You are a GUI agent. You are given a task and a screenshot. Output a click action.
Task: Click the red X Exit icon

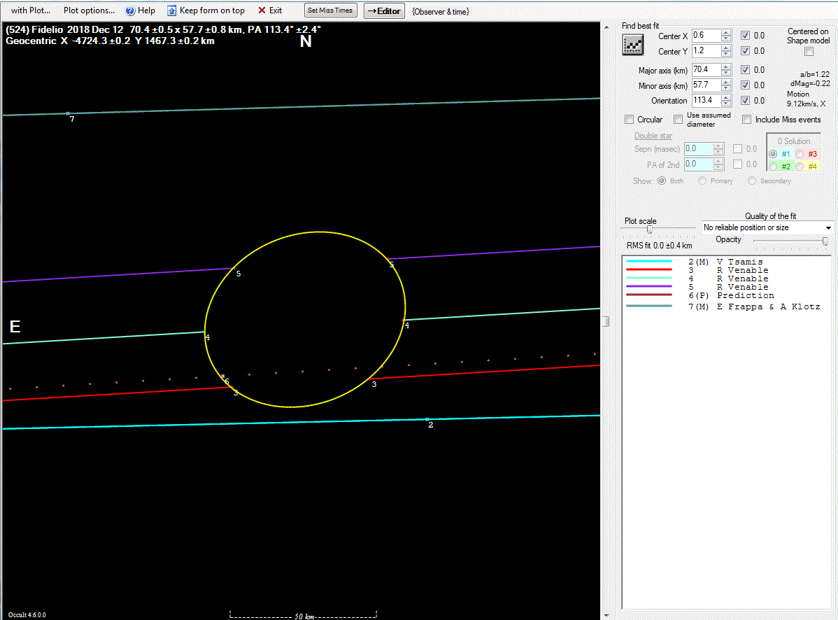[262, 10]
